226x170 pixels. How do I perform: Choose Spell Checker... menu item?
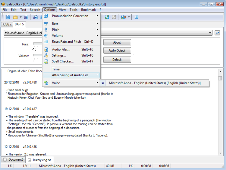click(x=71, y=61)
